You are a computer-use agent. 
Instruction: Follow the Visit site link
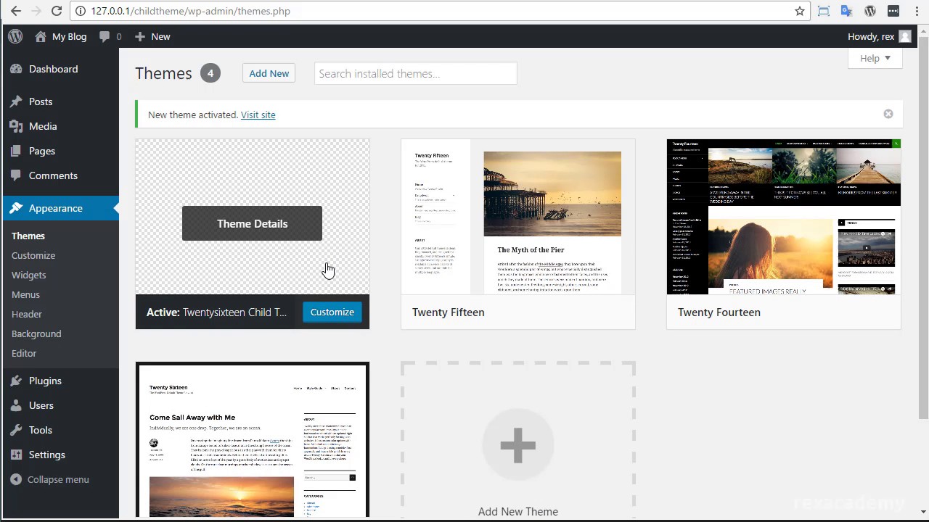coord(258,115)
